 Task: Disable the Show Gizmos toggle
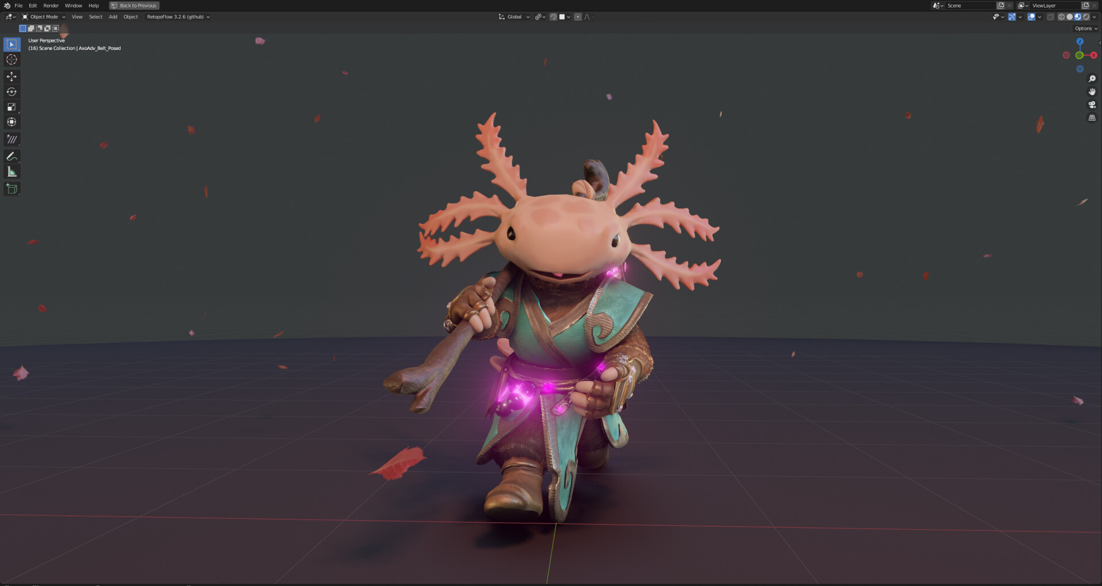1012,17
